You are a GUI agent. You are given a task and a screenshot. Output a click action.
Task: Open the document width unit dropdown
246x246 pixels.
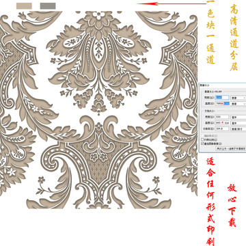(x=238, y=117)
